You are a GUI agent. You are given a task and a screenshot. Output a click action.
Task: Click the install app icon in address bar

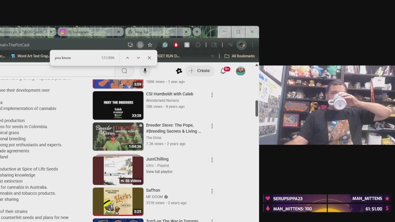[130, 45]
